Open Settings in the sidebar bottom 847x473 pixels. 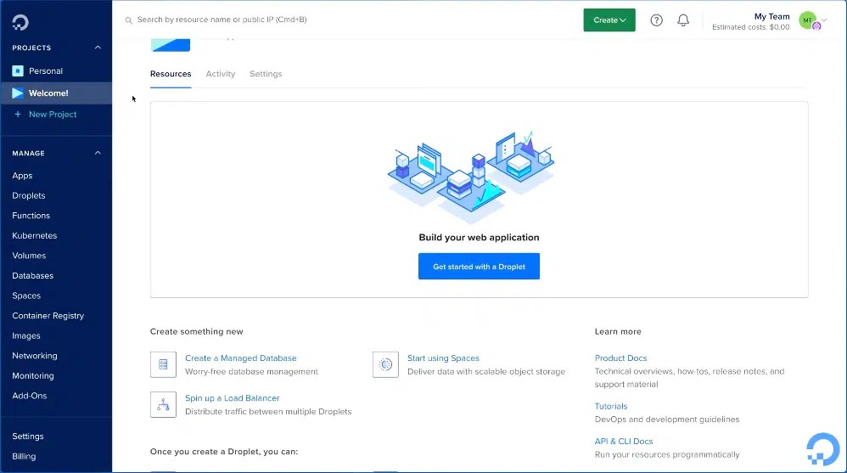click(27, 436)
